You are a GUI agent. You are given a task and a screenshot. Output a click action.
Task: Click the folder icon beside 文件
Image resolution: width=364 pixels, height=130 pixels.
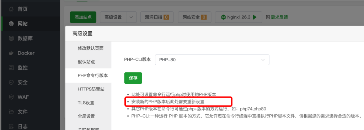pyautogui.click(x=11, y=111)
